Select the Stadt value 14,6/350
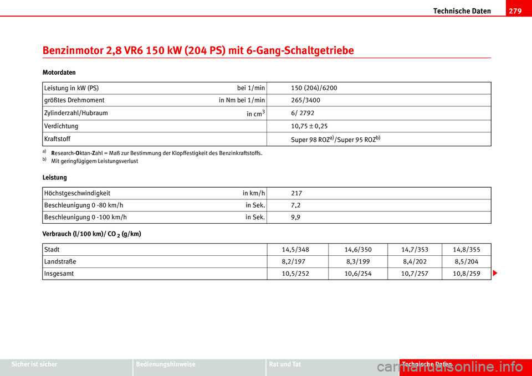Viewport: 532px width, 376px height. (x=358, y=250)
